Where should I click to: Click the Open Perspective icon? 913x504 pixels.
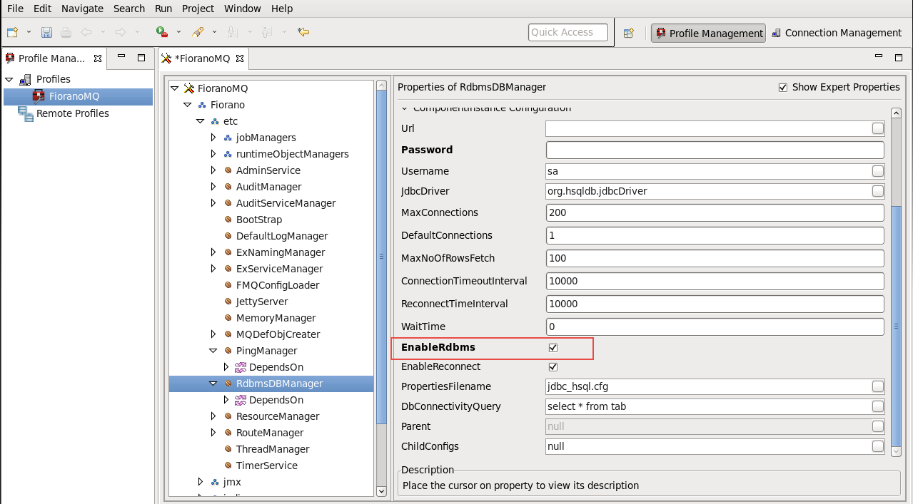629,33
